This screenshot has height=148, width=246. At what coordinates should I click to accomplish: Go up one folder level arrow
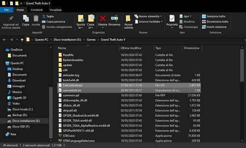click(22, 40)
